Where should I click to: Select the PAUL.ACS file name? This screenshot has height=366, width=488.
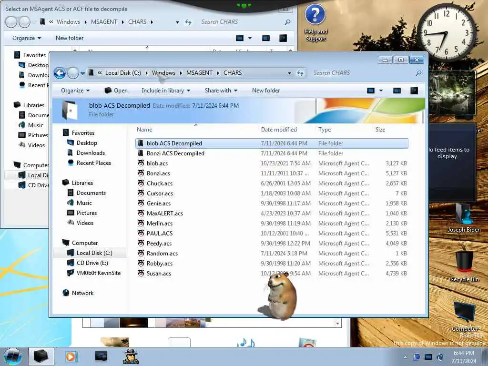point(159,234)
